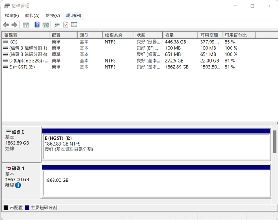278x220 pixels.
Task: Click drive icon beside 磁碟 3 磁碟分割 1
Action: [x=6, y=48]
